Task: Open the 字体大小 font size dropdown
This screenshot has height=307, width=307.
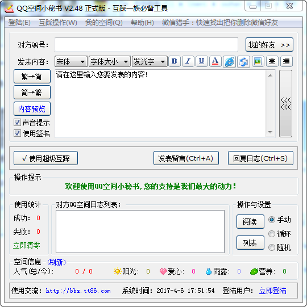Action: (x=110, y=62)
